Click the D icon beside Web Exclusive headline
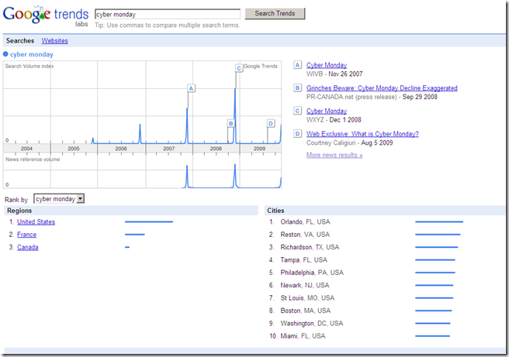 (297, 133)
